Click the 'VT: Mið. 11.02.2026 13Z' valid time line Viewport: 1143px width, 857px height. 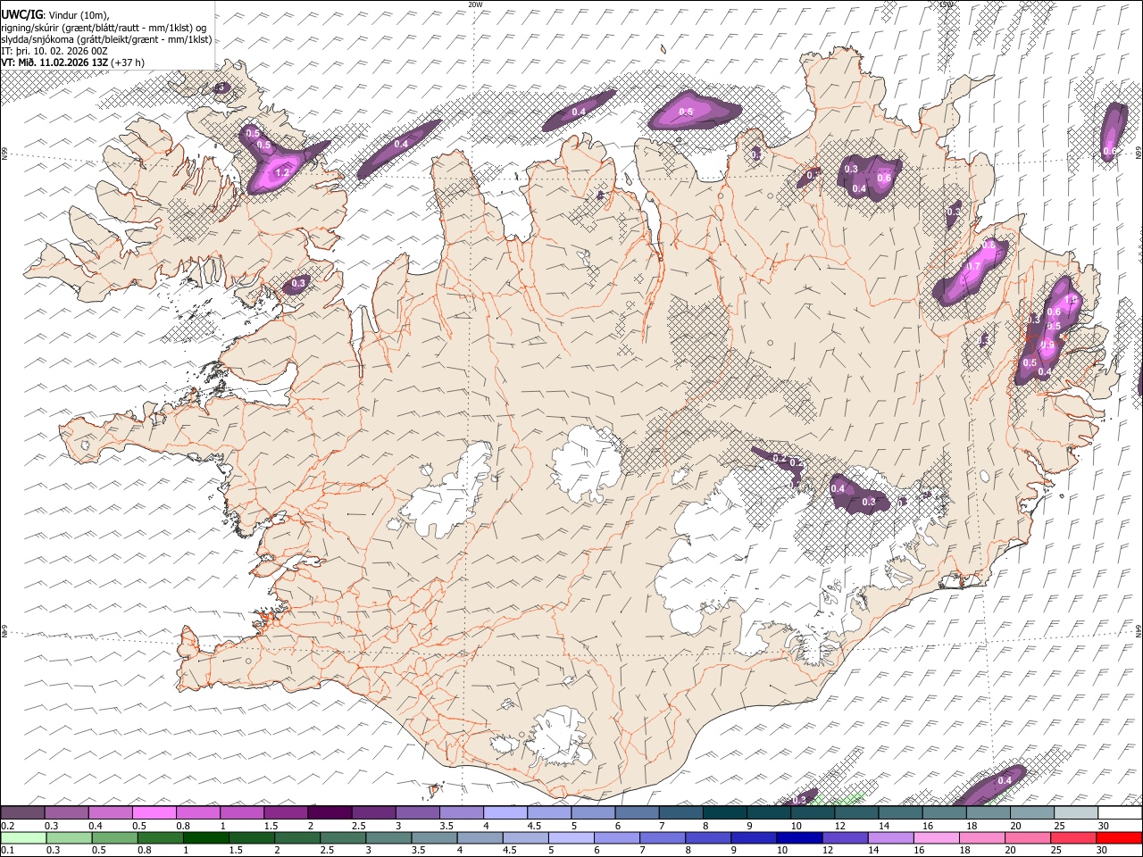coord(55,62)
